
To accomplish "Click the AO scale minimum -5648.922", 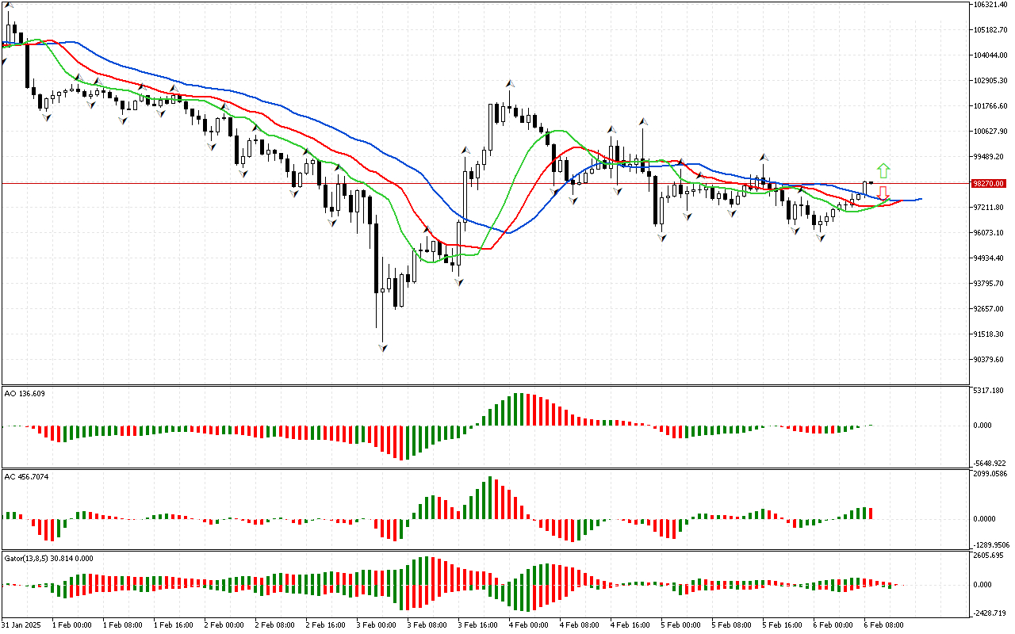I will pyautogui.click(x=990, y=464).
